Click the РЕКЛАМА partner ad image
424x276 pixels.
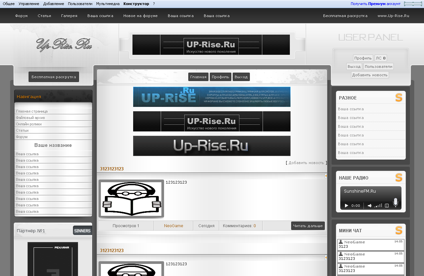coord(53,259)
